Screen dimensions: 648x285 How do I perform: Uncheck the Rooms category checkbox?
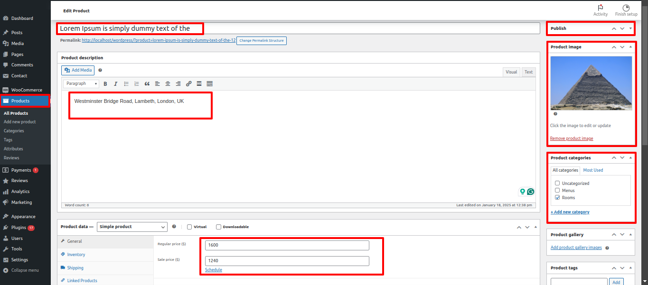[557, 198]
